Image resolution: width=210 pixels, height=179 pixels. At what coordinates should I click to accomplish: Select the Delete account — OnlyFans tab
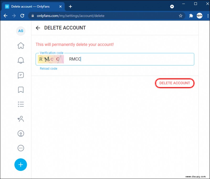coord(33,6)
